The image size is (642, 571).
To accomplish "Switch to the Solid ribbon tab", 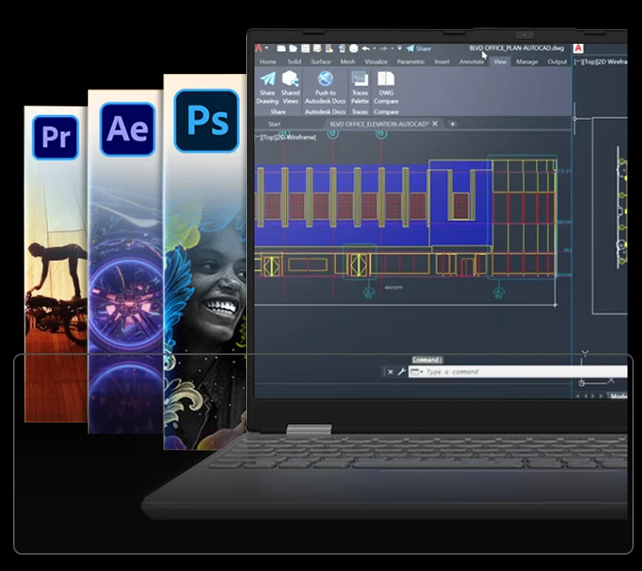I will point(294,62).
